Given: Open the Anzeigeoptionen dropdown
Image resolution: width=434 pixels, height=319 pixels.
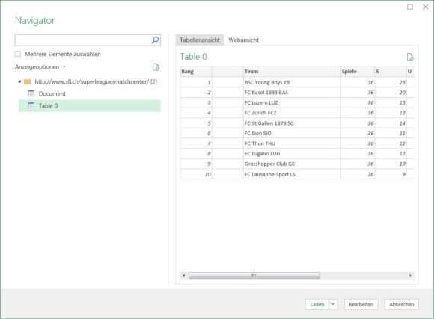Looking at the screenshot, I should point(40,67).
